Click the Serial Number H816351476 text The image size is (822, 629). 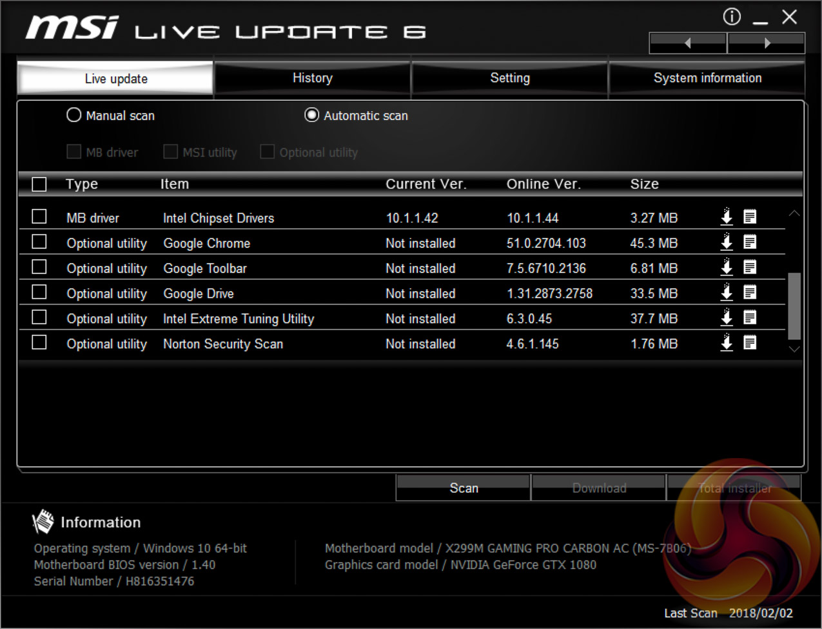click(x=114, y=581)
